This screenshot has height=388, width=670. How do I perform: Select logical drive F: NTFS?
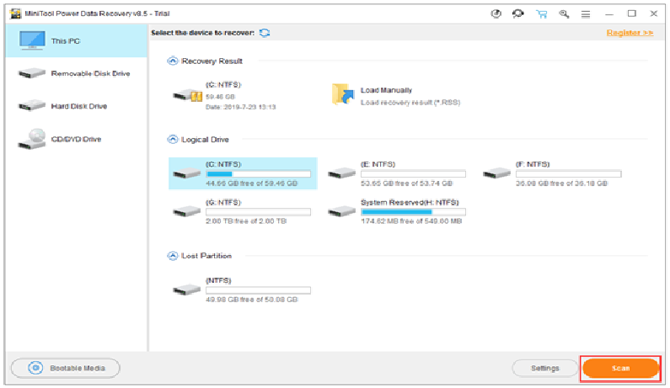[552, 173]
